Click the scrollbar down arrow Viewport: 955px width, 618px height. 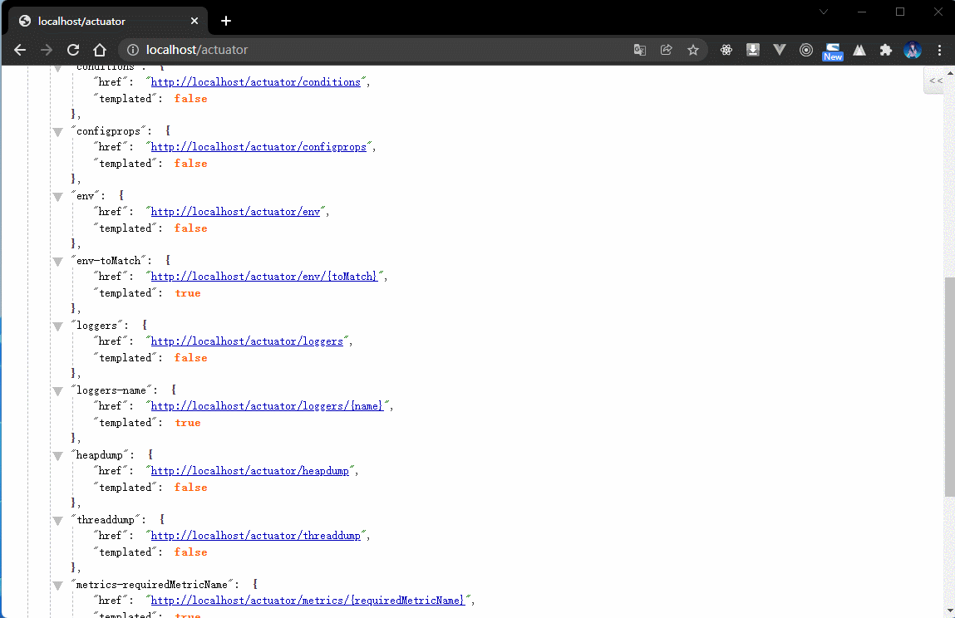[x=949, y=611]
